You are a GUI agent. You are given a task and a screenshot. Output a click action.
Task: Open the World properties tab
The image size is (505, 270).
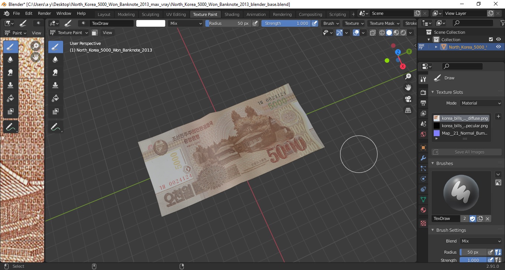pos(423,134)
